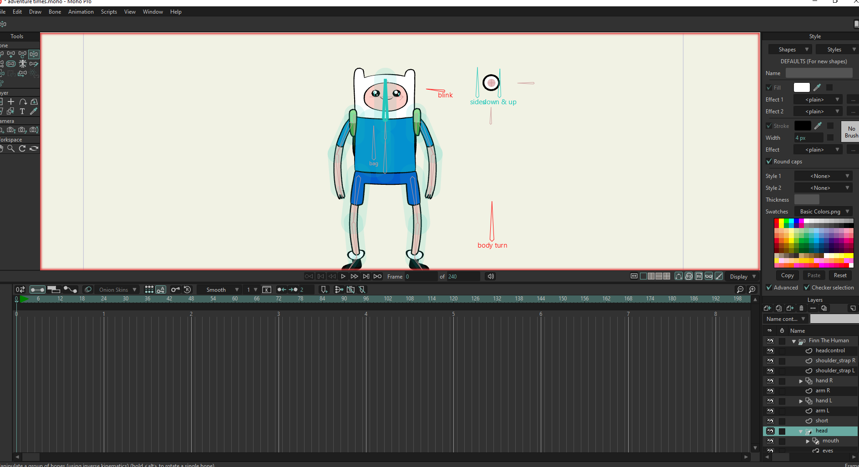Uncheck the Round caps checkbox

769,162
